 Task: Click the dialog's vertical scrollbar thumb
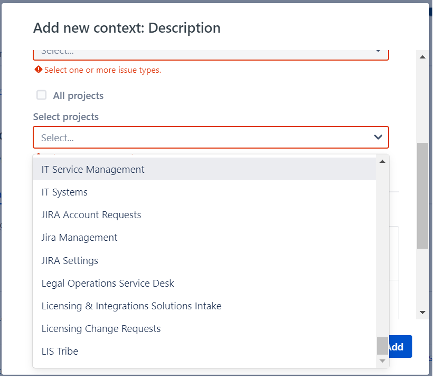(422, 195)
